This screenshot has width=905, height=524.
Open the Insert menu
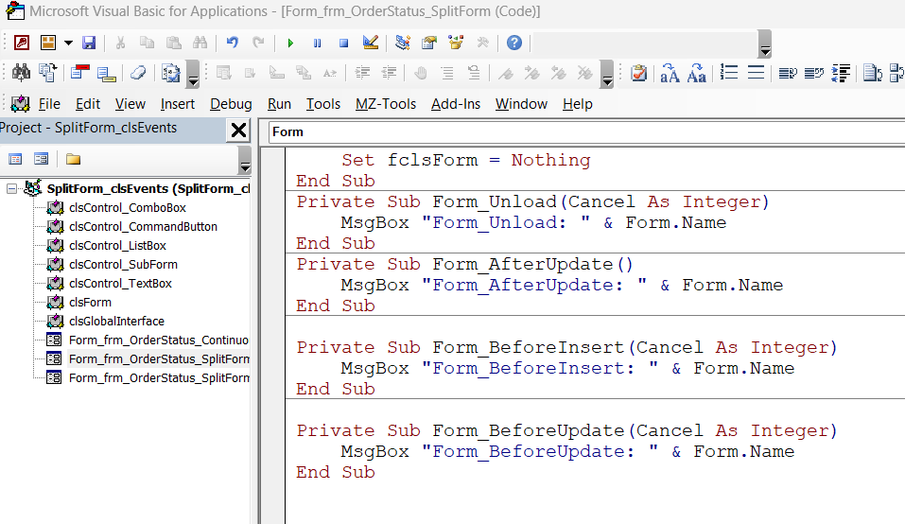(177, 104)
